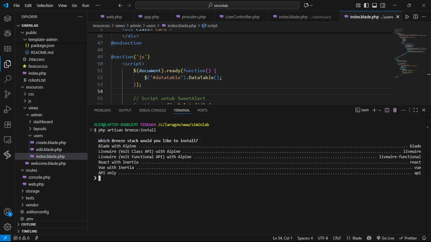Switch to the UserController.php tab
The width and height of the screenshot is (431, 242).
click(x=242, y=17)
